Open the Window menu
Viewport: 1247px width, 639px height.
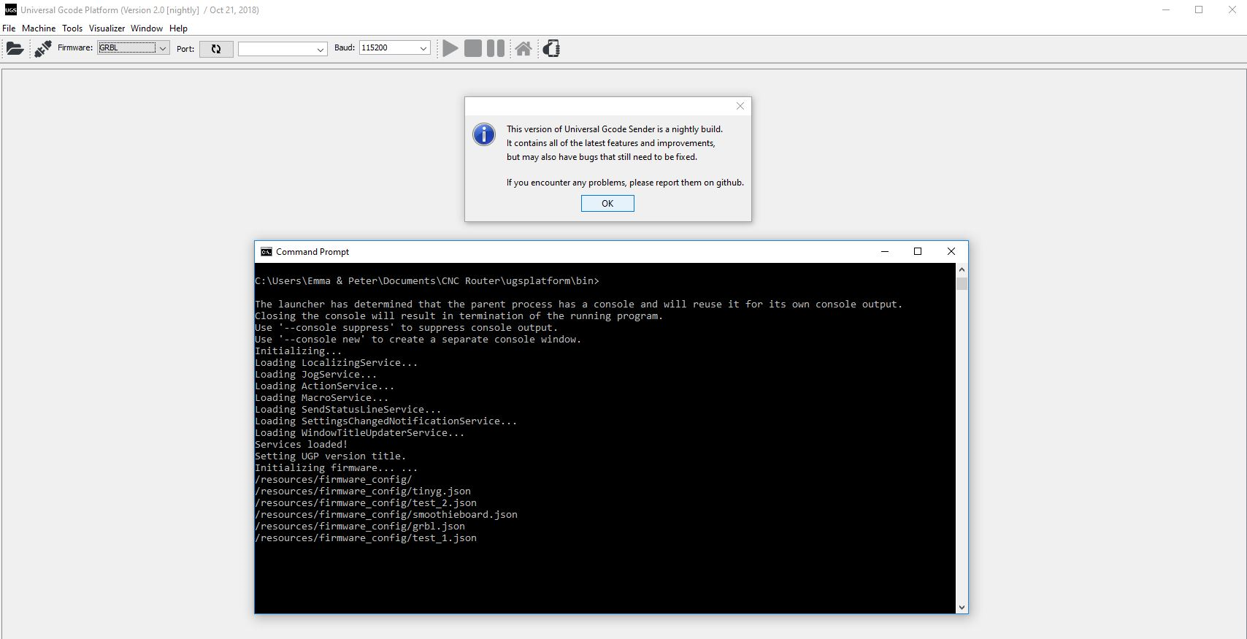click(147, 28)
